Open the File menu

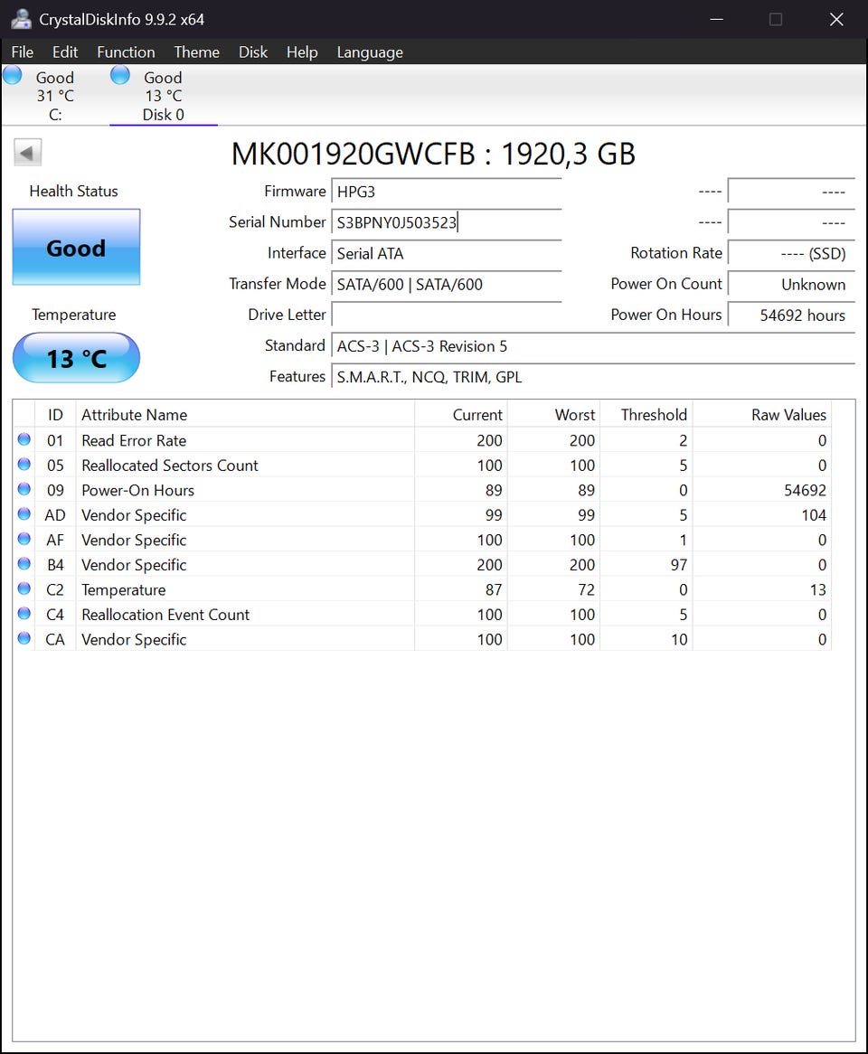23,52
